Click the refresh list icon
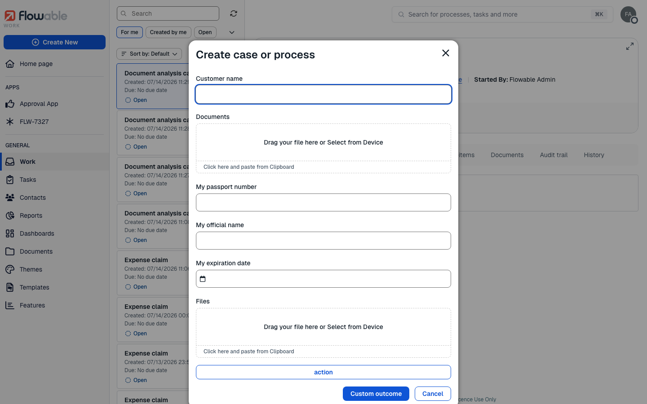 234,13
